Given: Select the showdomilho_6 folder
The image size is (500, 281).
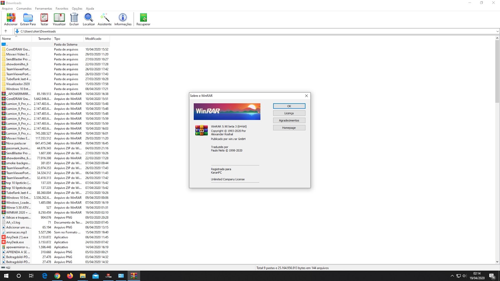Looking at the screenshot, I should click(55, 64).
